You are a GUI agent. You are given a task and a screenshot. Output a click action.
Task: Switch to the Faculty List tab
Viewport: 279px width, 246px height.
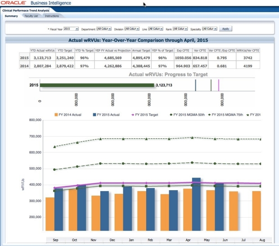point(31,16)
